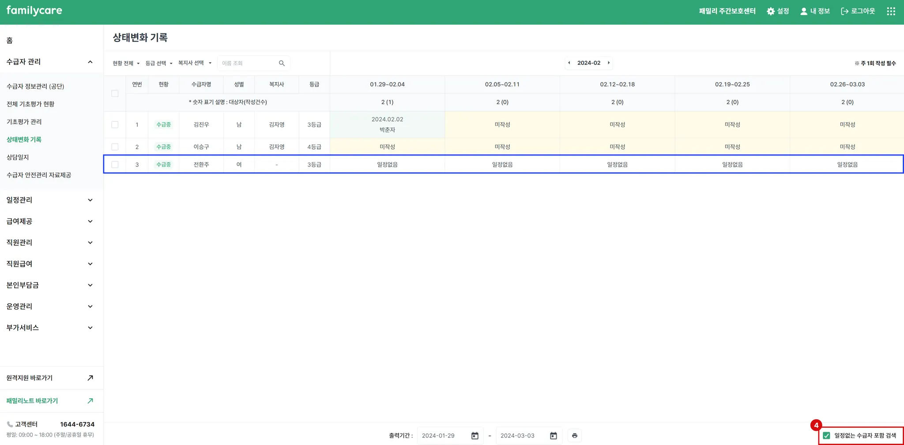The height and width of the screenshot is (445, 904).
Task: Check the row checkbox for 김진우
Action: point(115,125)
